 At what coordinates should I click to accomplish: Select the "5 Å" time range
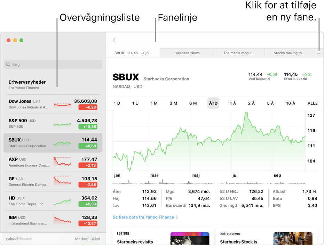point(270,103)
